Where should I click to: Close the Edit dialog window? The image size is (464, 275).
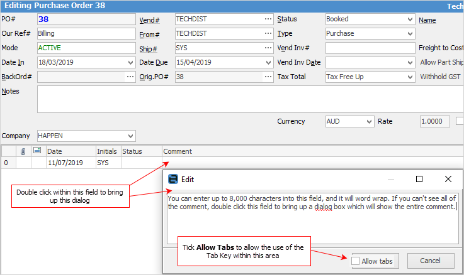[x=448, y=179]
